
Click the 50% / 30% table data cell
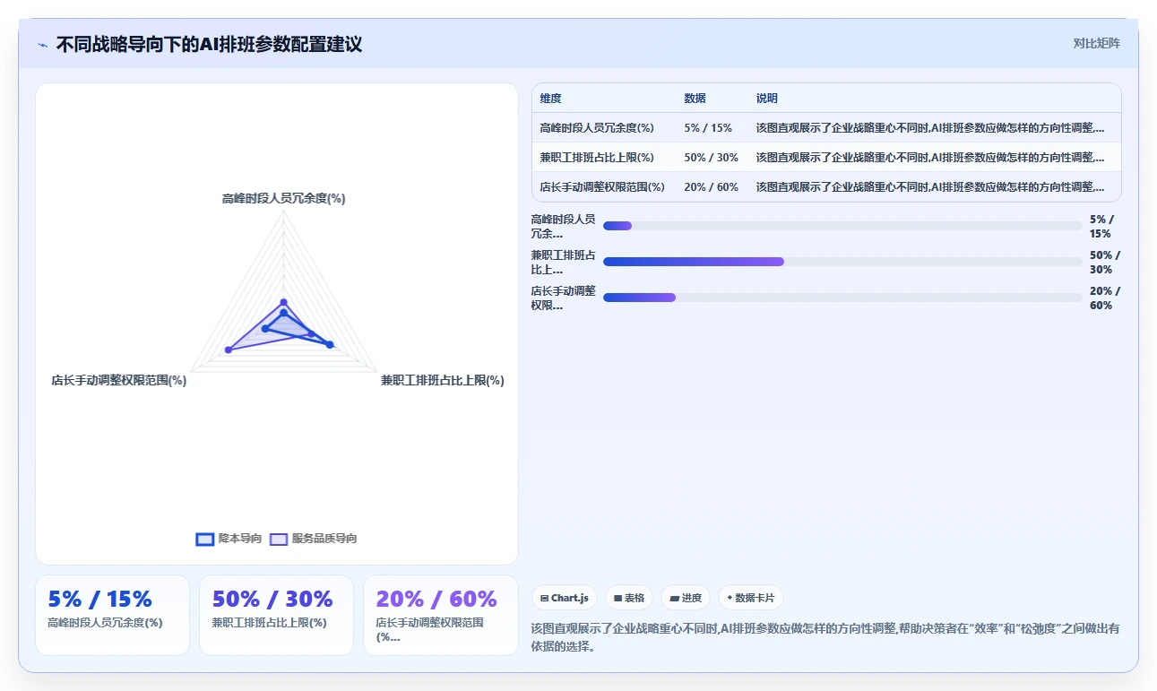coord(712,158)
